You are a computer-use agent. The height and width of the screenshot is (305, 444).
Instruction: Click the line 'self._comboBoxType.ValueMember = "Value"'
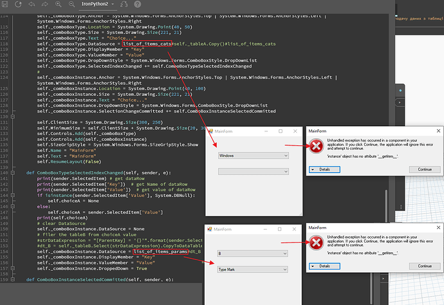coord(91,55)
